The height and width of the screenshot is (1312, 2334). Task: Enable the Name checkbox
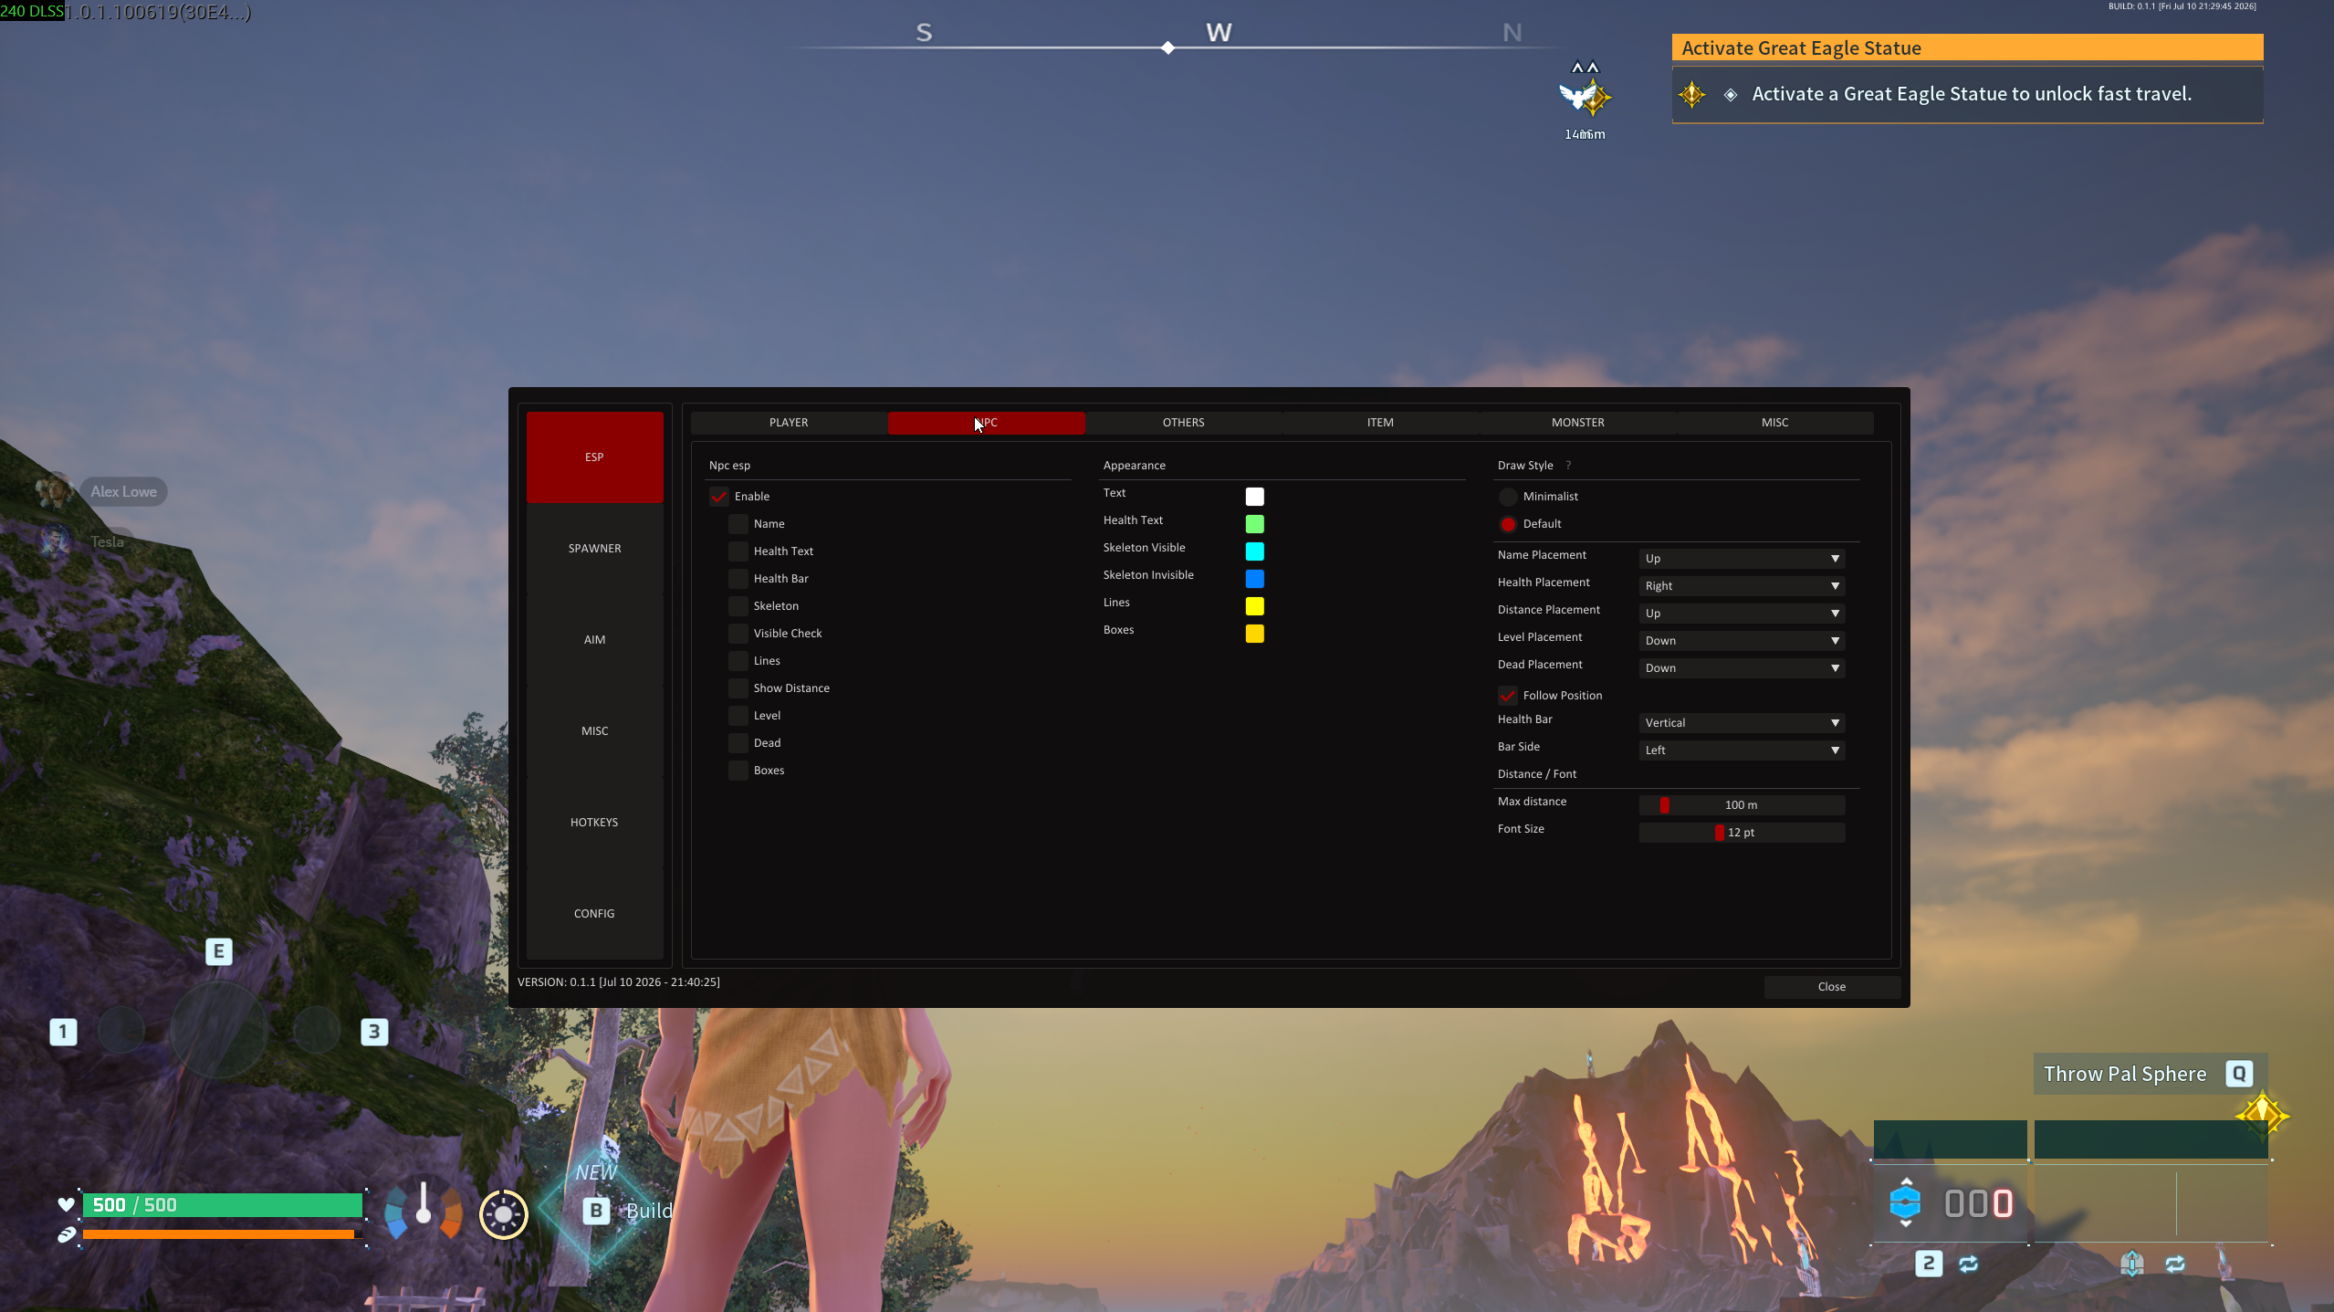(738, 524)
